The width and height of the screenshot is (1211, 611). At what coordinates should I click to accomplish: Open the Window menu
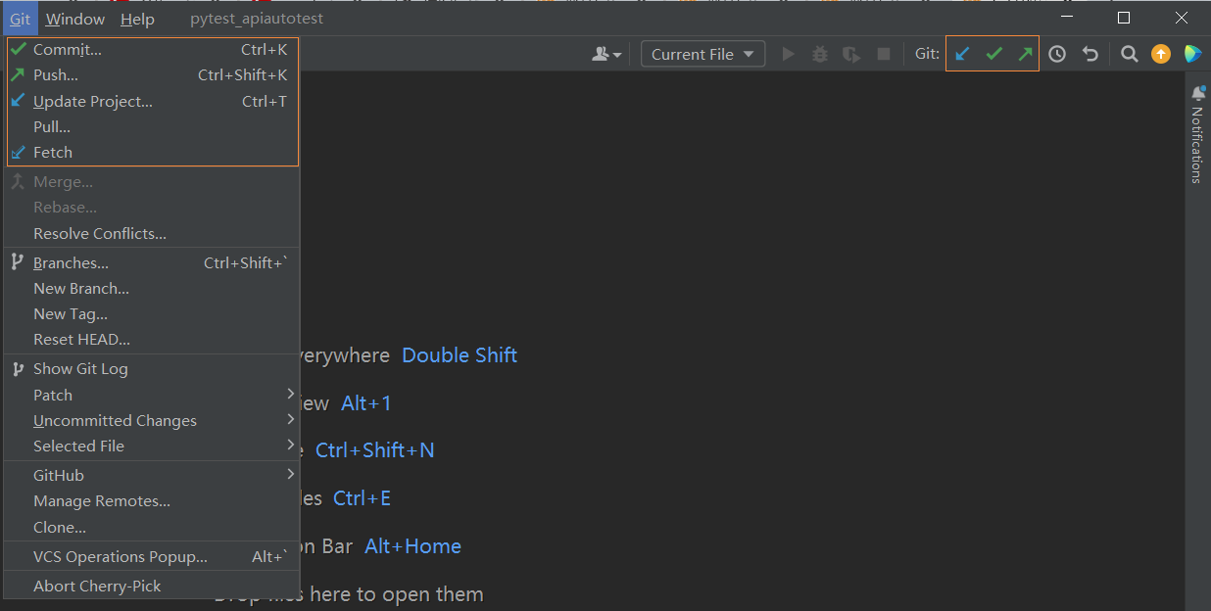[74, 18]
